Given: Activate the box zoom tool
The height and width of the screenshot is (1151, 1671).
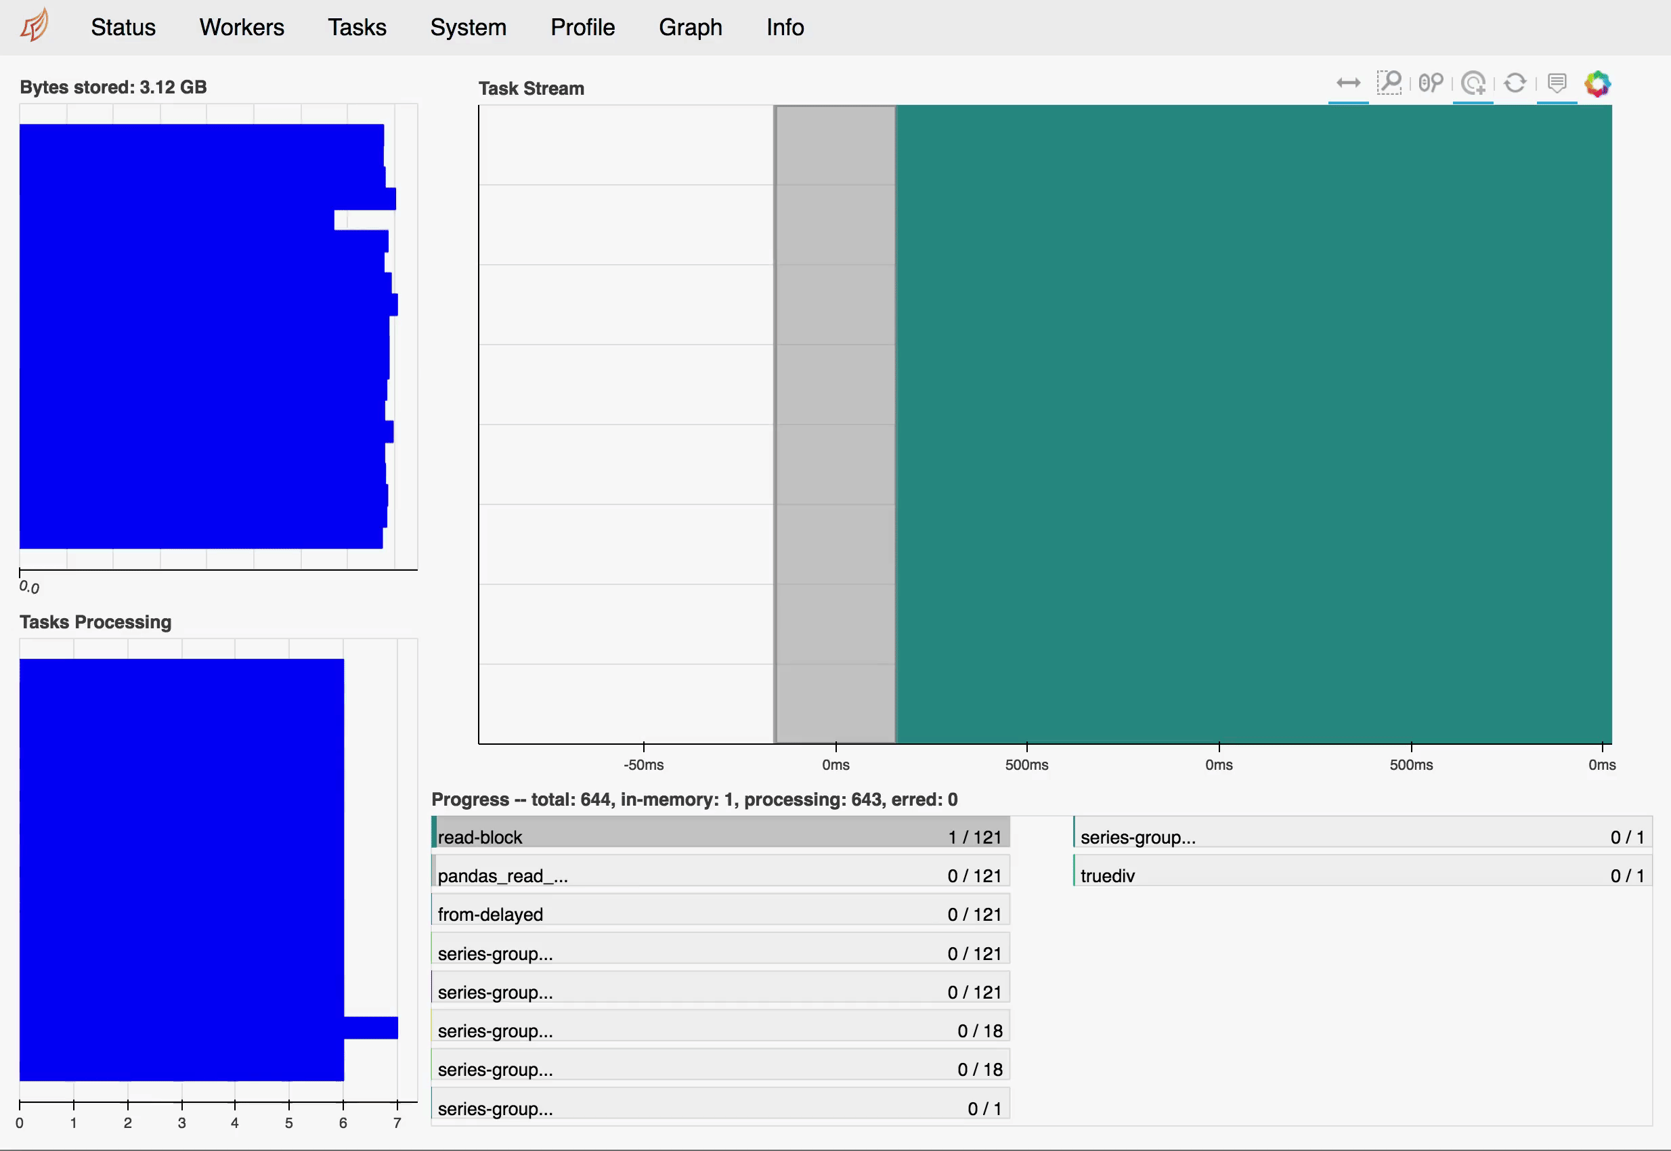Looking at the screenshot, I should point(1389,84).
